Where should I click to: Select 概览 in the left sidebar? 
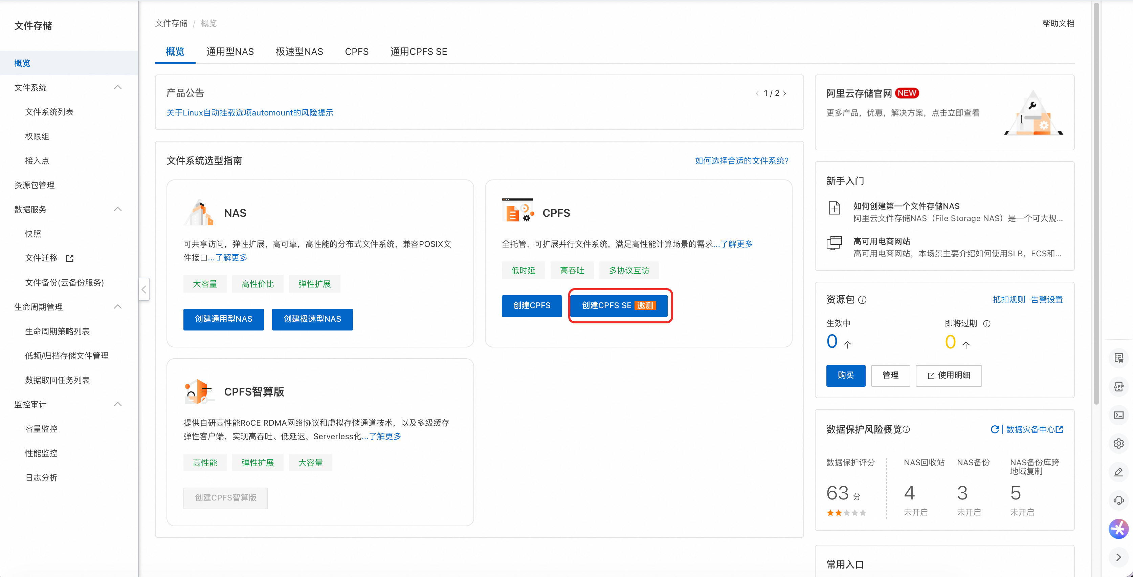(x=69, y=63)
